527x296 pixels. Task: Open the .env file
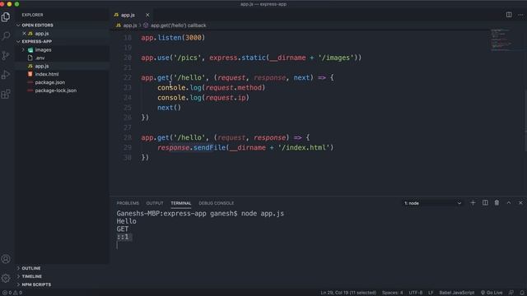pyautogui.click(x=40, y=58)
